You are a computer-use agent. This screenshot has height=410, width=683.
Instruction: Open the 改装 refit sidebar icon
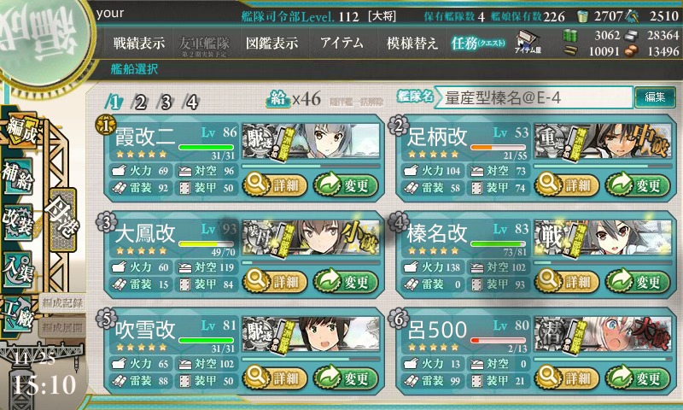pos(18,222)
